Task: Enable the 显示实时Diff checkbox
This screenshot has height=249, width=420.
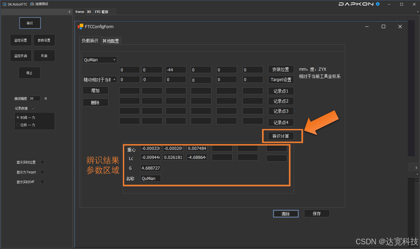Action: [x=42, y=182]
